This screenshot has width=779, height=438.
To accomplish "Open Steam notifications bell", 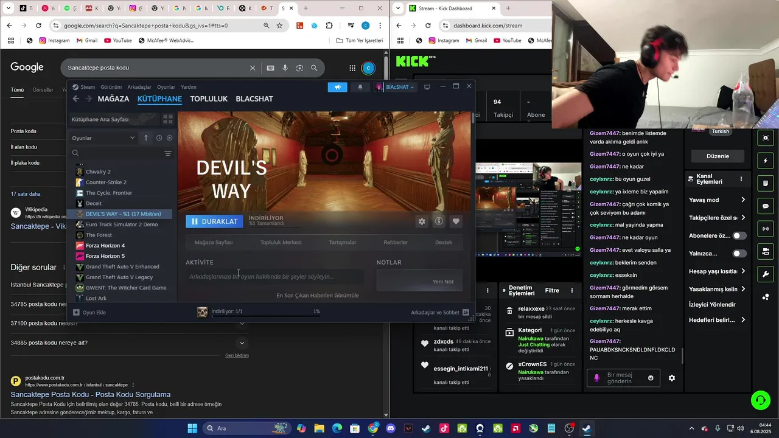I will point(360,87).
